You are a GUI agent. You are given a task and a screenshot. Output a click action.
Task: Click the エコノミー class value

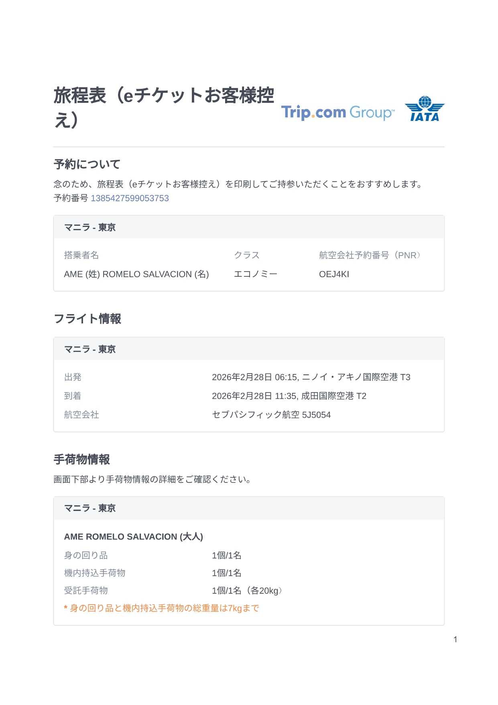pos(256,274)
